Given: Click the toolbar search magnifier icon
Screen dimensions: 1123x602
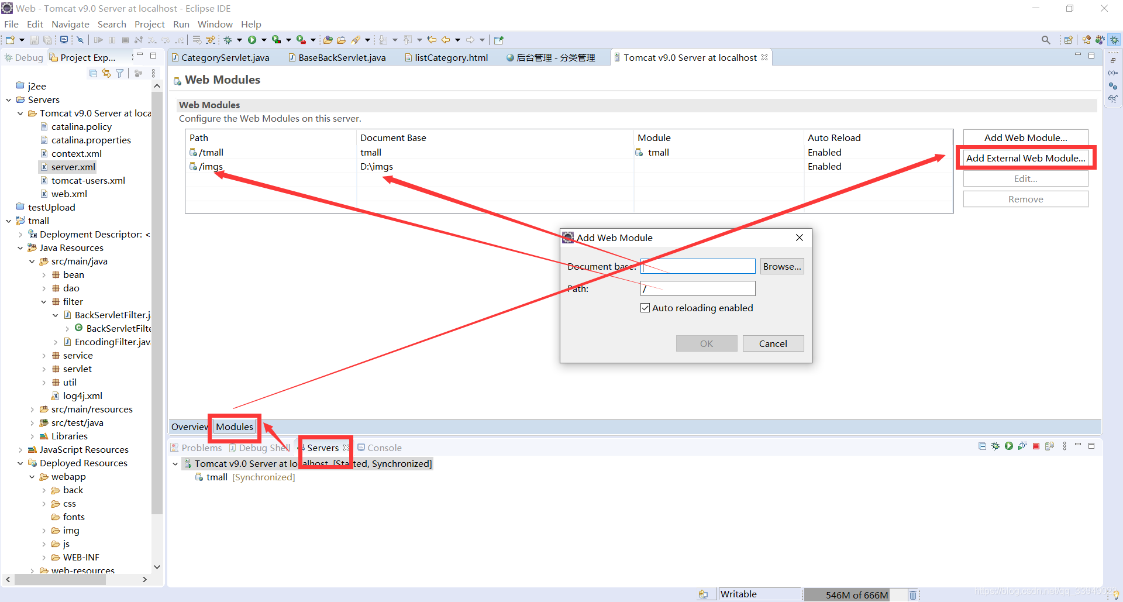Looking at the screenshot, I should click(1046, 40).
